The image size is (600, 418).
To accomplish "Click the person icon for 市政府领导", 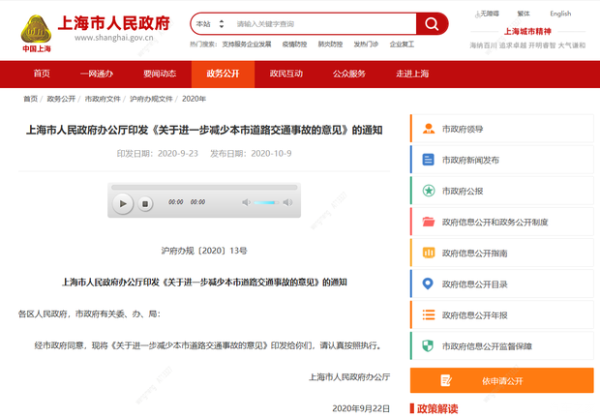I will [x=428, y=129].
